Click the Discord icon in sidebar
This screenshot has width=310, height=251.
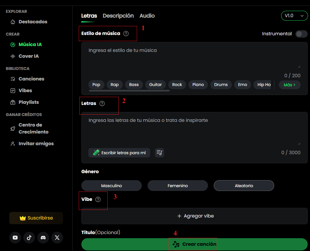coord(43,238)
